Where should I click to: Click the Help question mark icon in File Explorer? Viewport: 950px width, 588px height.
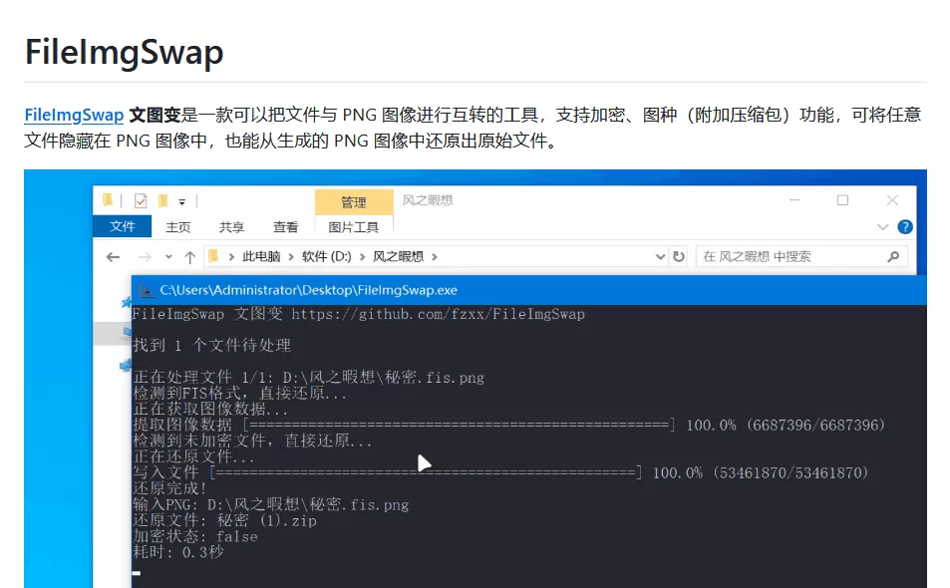tap(904, 226)
